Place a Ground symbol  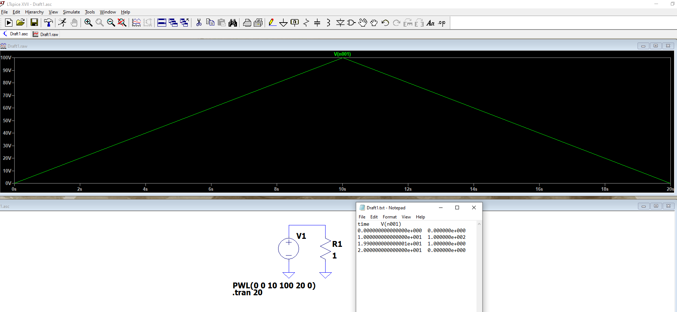coord(283,23)
